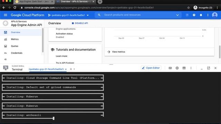Open the Cloud Platform settings kebab menu
This screenshot has width=221, height=124.
(208, 15)
